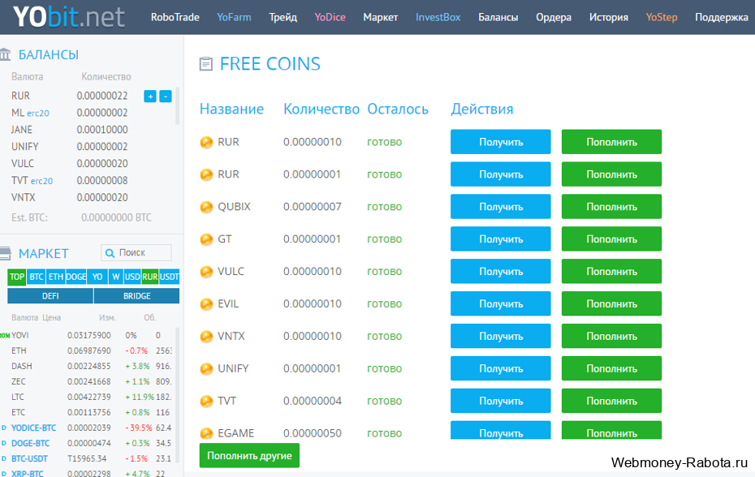Select the TOP market tab
The width and height of the screenshot is (755, 477).
17,277
